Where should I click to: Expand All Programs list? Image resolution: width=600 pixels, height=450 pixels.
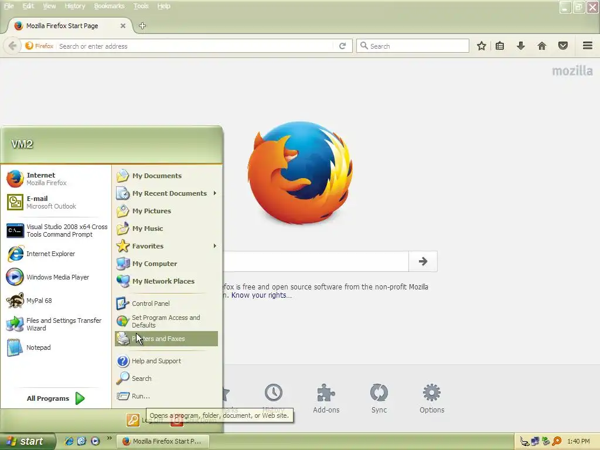[x=56, y=398]
